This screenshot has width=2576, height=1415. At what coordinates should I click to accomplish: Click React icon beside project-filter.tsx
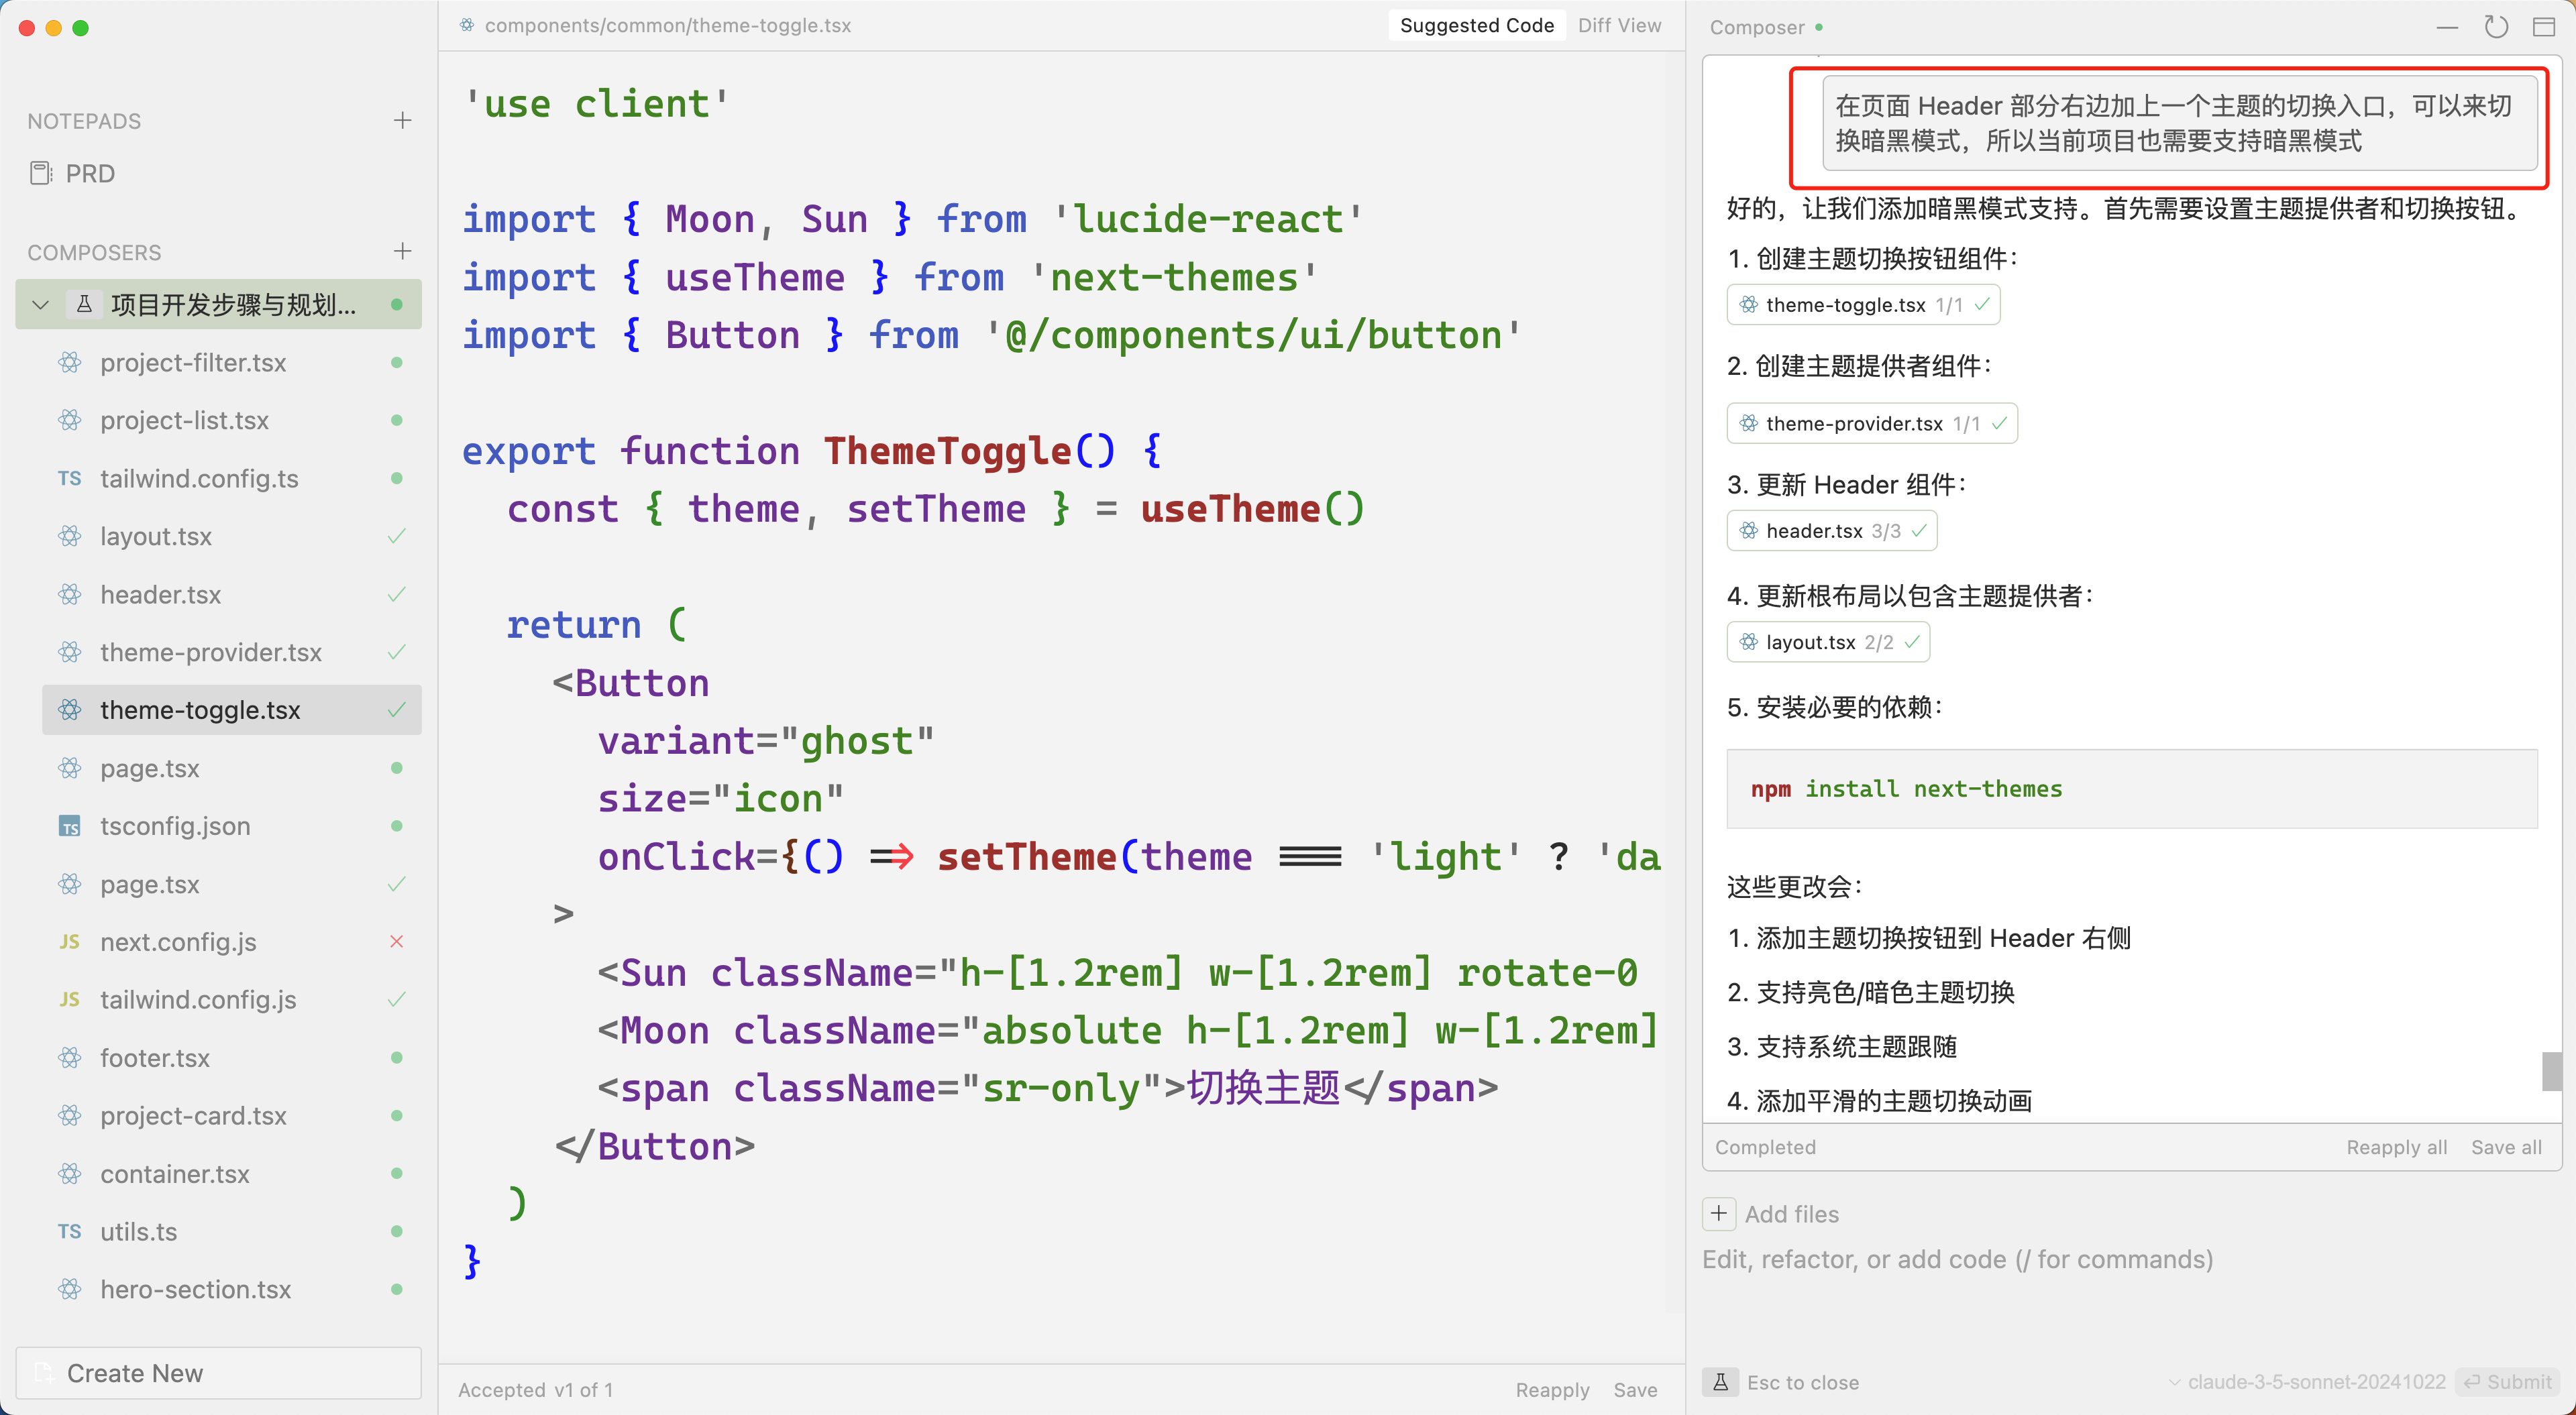tap(70, 362)
